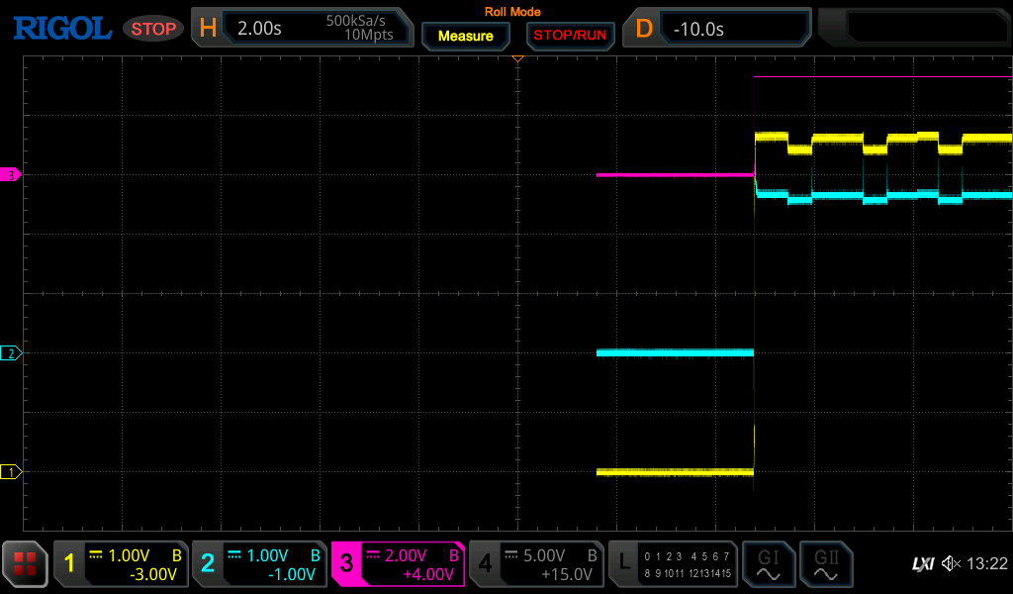Click channel 3 scale 2.00V value
The width and height of the screenshot is (1013, 594).
(x=406, y=555)
